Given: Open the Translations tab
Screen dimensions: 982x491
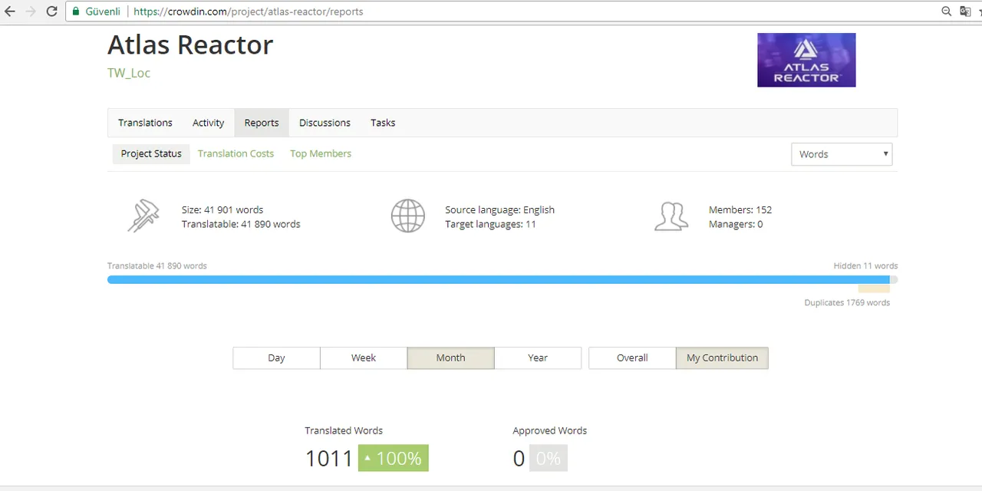Looking at the screenshot, I should point(145,123).
